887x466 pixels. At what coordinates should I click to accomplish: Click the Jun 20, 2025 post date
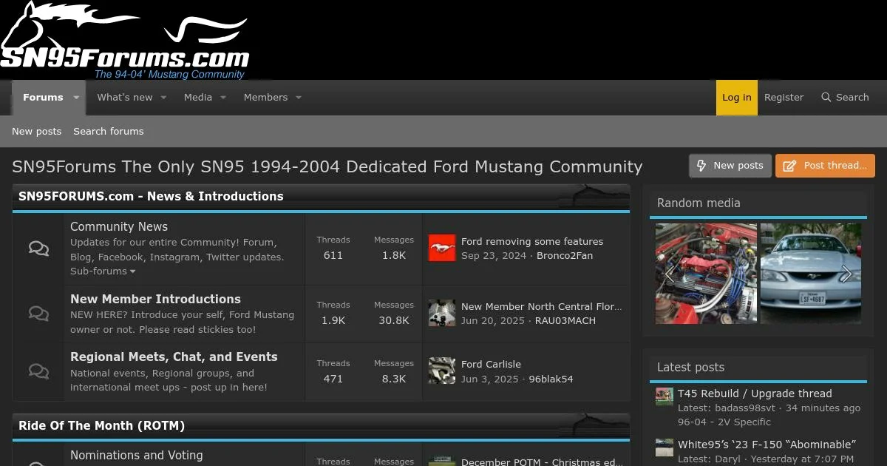(x=493, y=321)
